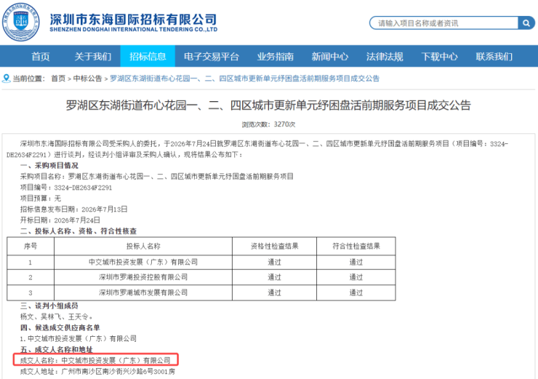Click the search magnifier button
This screenshot has width=538, height=379.
526,23
